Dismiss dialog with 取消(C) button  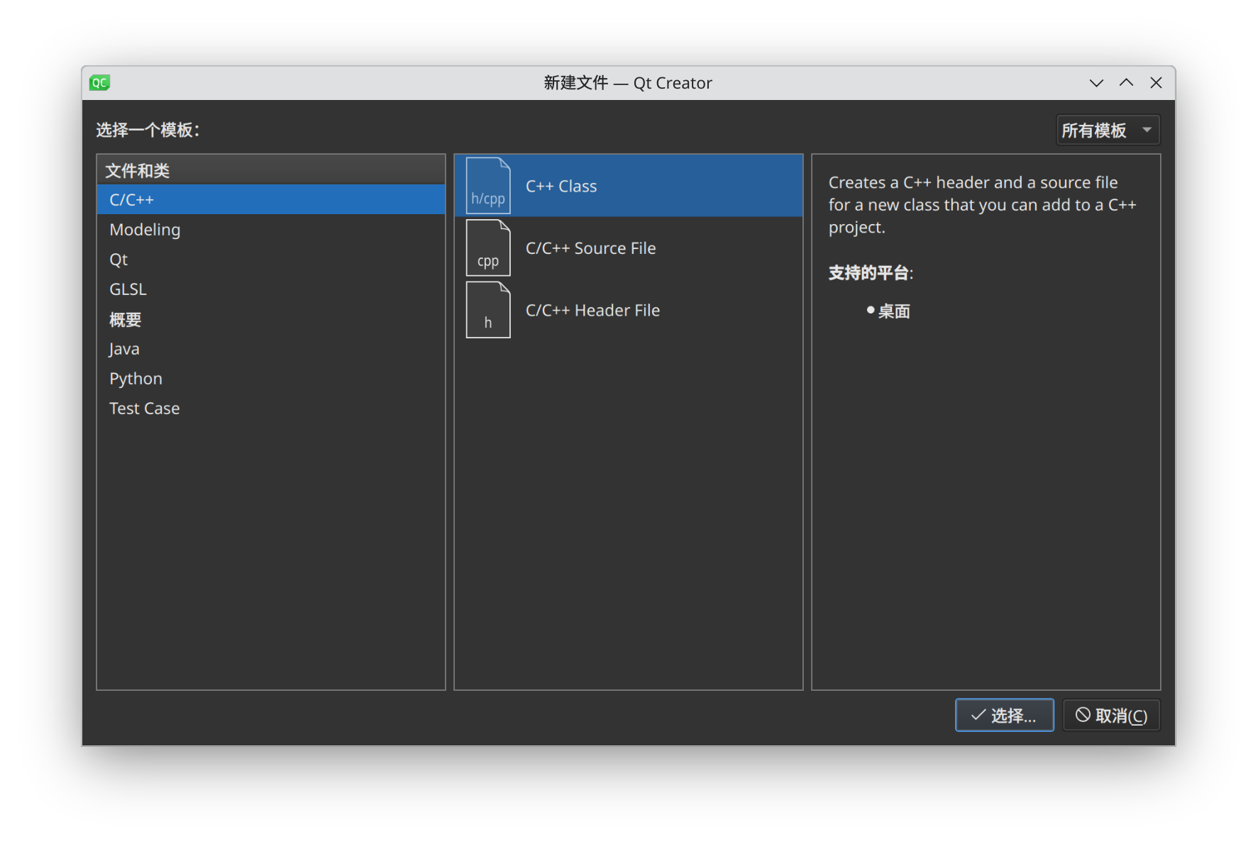pyautogui.click(x=1111, y=715)
